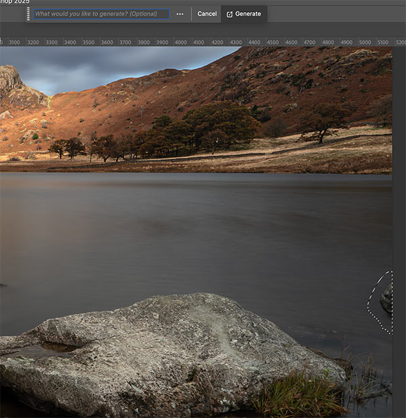406x418 pixels.
Task: Click the sparkle icon on the Generate button
Action: 230,14
